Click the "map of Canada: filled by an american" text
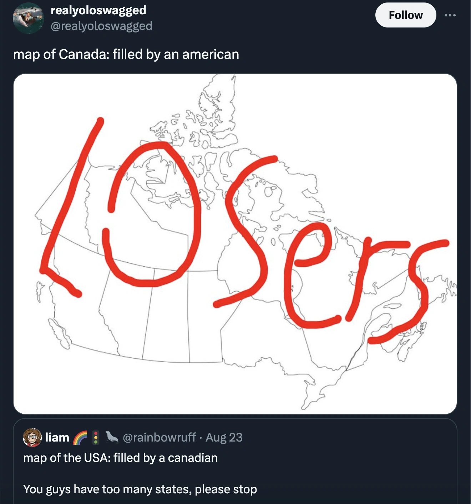The height and width of the screenshot is (504, 471). click(126, 54)
